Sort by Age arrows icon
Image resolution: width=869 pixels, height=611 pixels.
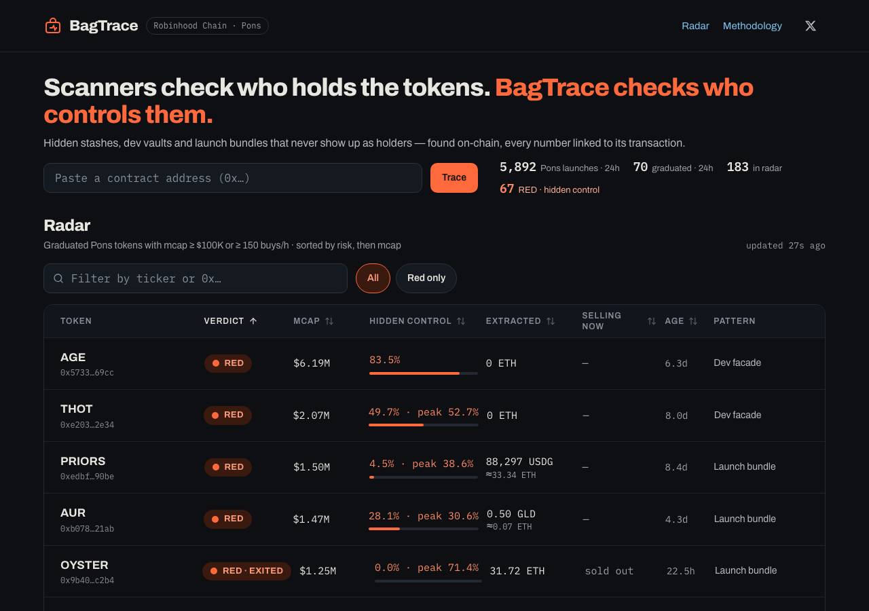click(693, 321)
